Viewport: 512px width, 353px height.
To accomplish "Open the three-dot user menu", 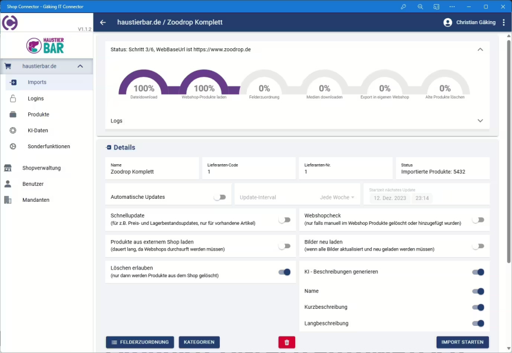I will pyautogui.click(x=503, y=22).
